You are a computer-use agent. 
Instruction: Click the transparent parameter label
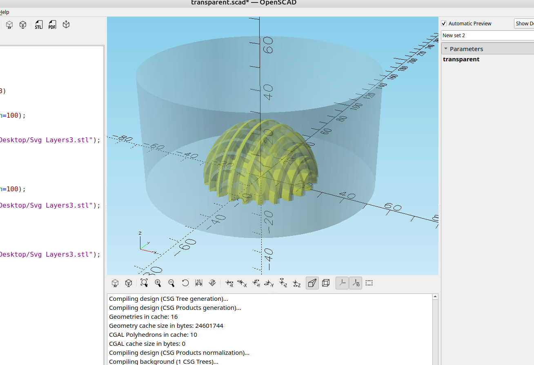coord(461,59)
